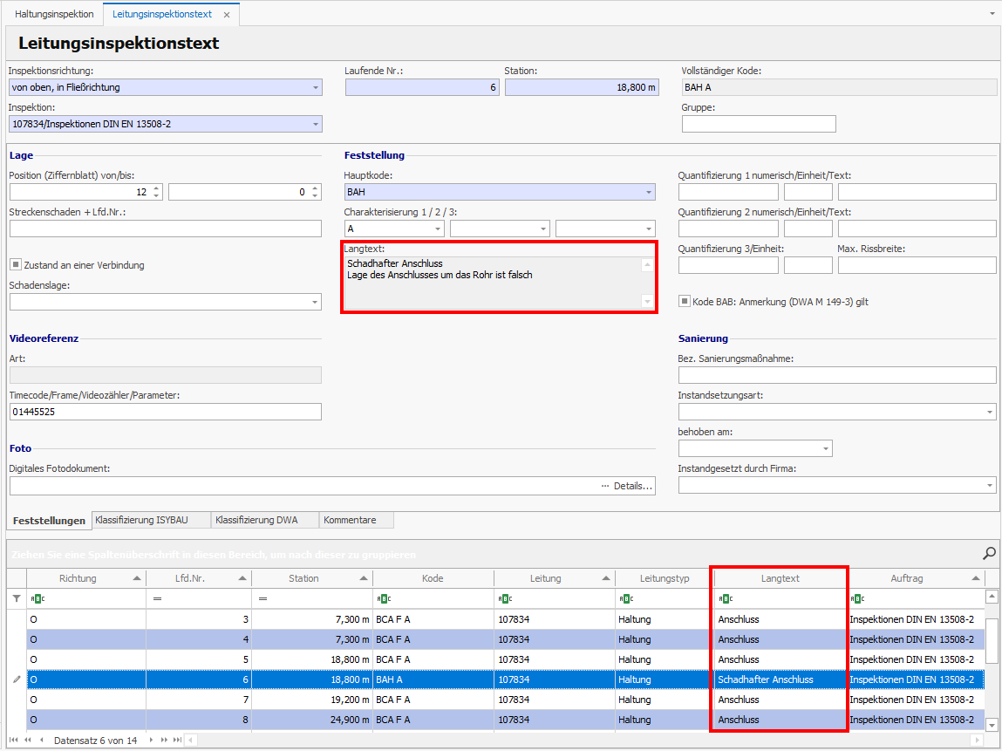Jump to first record in navigator
The width and height of the screenshot is (1002, 751).
tap(15, 740)
